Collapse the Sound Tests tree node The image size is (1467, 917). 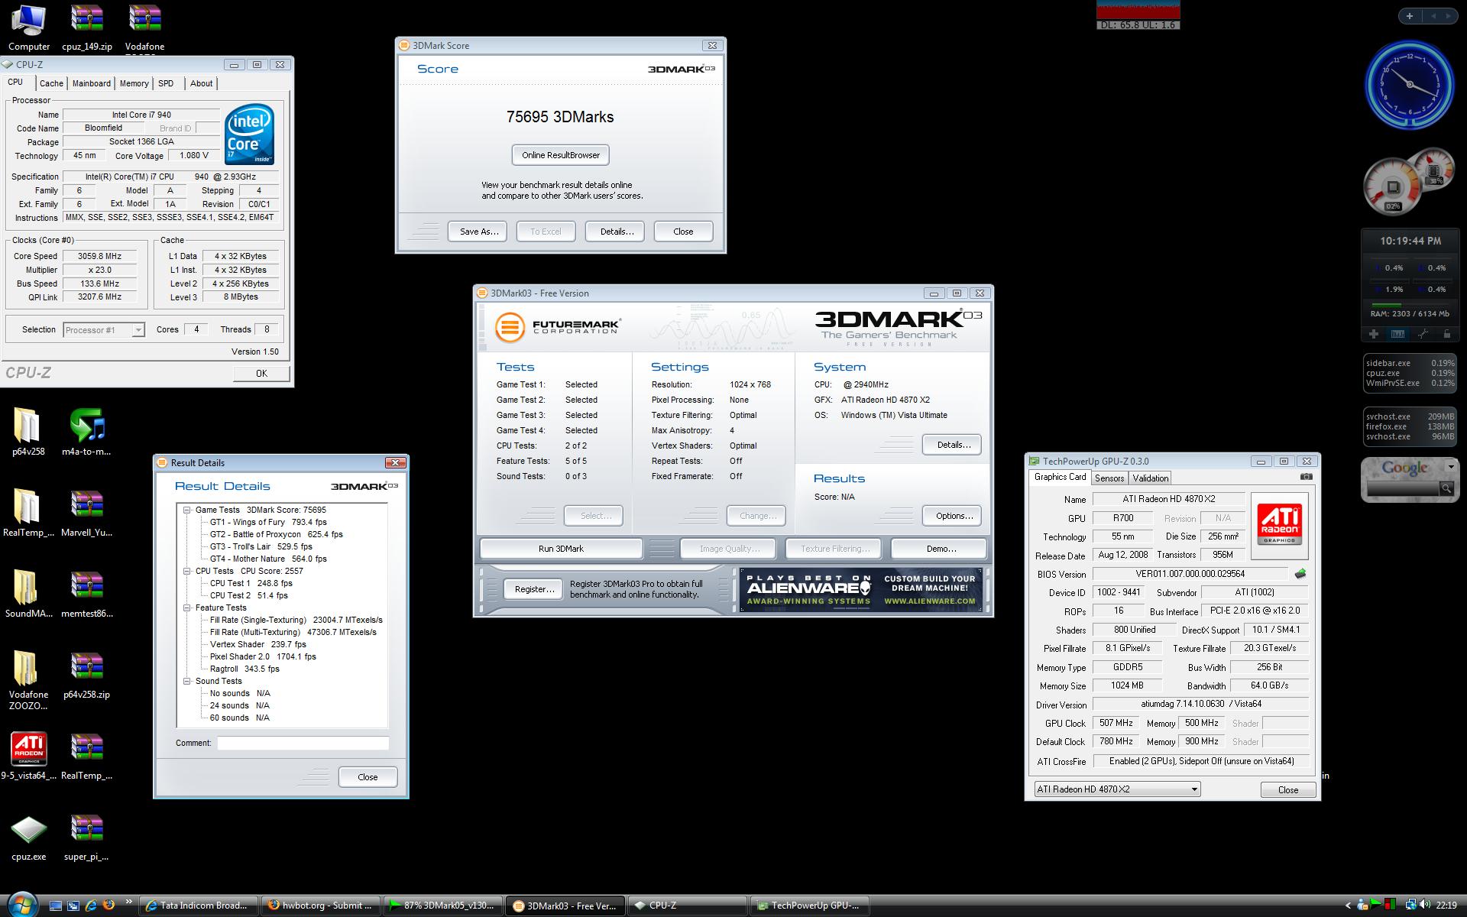coord(186,681)
